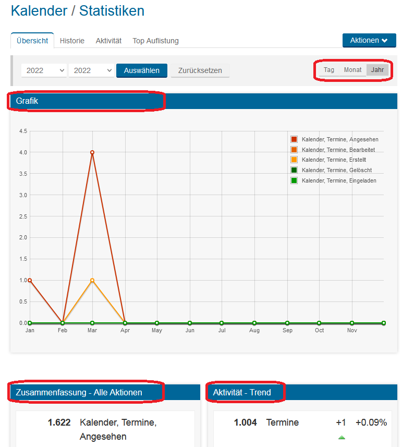
Task: Click the green upward trend arrow icon
Action: [342, 437]
